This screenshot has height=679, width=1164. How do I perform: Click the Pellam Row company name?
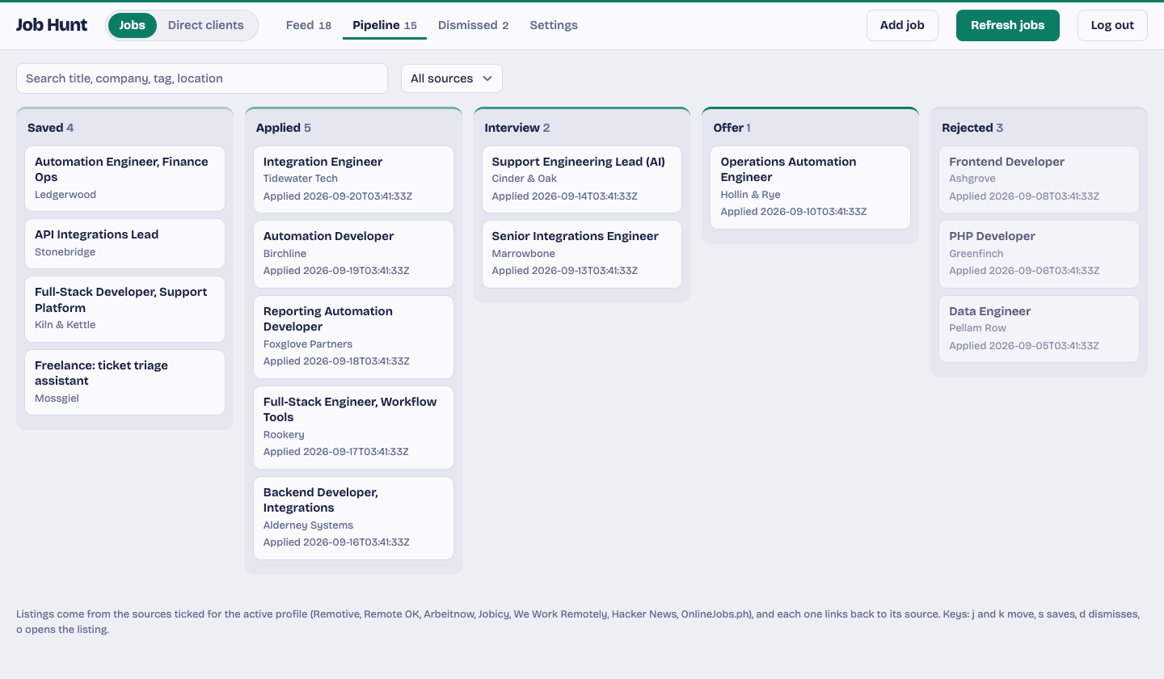977,328
